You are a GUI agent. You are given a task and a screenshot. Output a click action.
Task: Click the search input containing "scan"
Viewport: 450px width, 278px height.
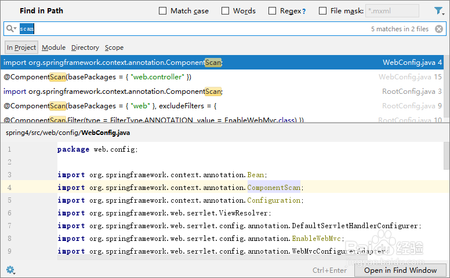pos(191,28)
